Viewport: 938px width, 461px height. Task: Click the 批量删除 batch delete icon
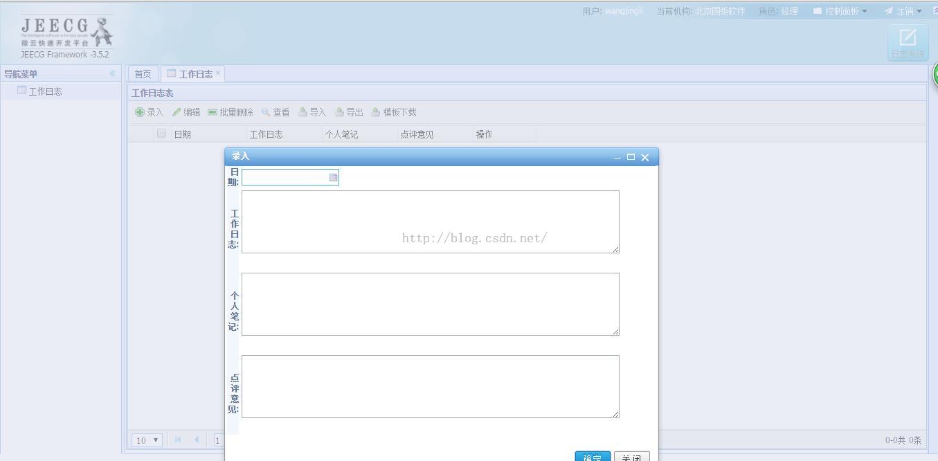[213, 112]
